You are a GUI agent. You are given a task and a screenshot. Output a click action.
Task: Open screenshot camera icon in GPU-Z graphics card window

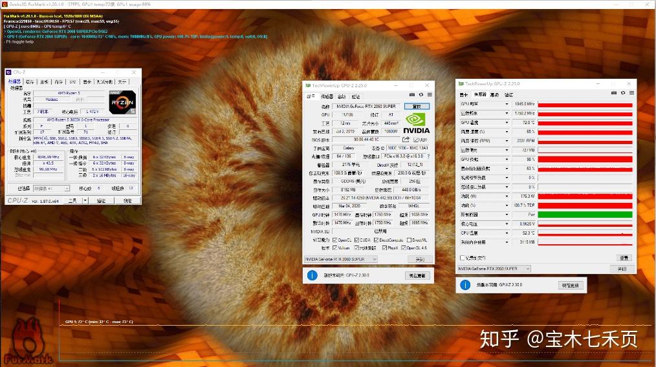coord(412,95)
